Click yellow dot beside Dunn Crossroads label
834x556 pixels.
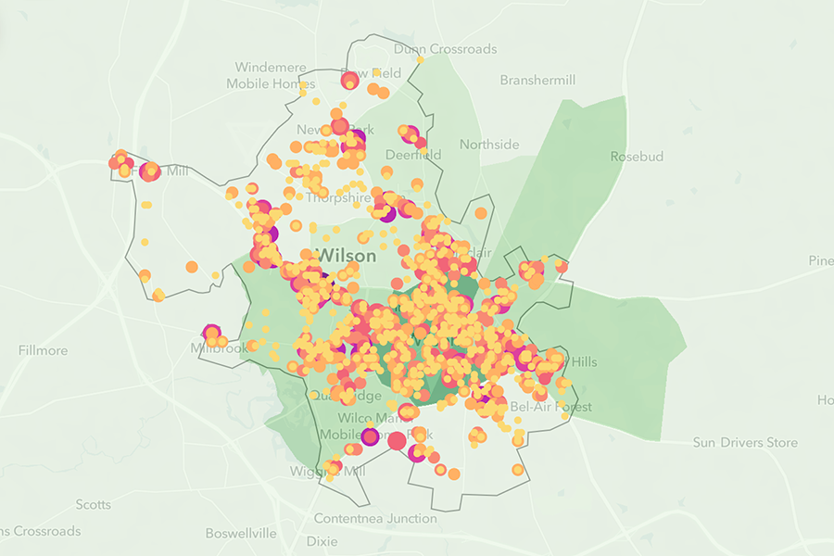420,59
